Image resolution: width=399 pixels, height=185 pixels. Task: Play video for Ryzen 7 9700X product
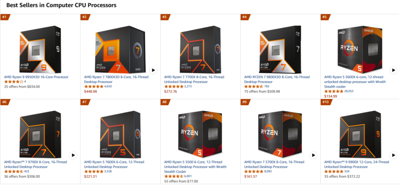(73, 155)
